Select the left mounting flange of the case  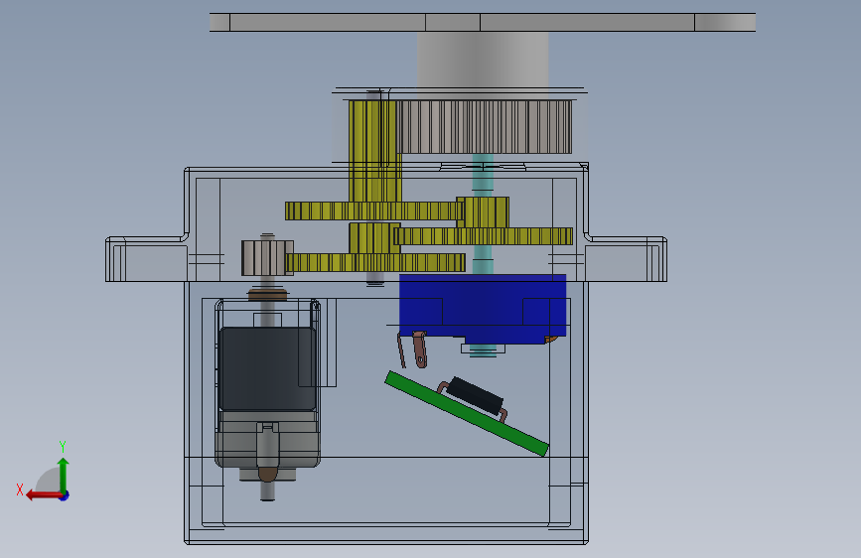point(146,259)
